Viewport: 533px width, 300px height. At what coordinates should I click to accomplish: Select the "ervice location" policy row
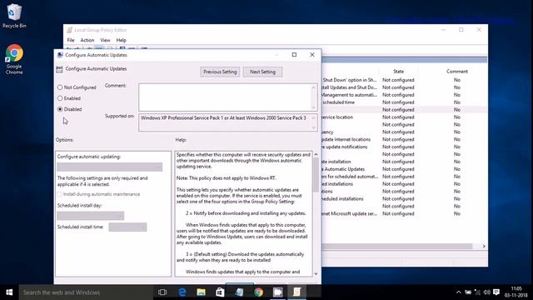(x=404, y=117)
